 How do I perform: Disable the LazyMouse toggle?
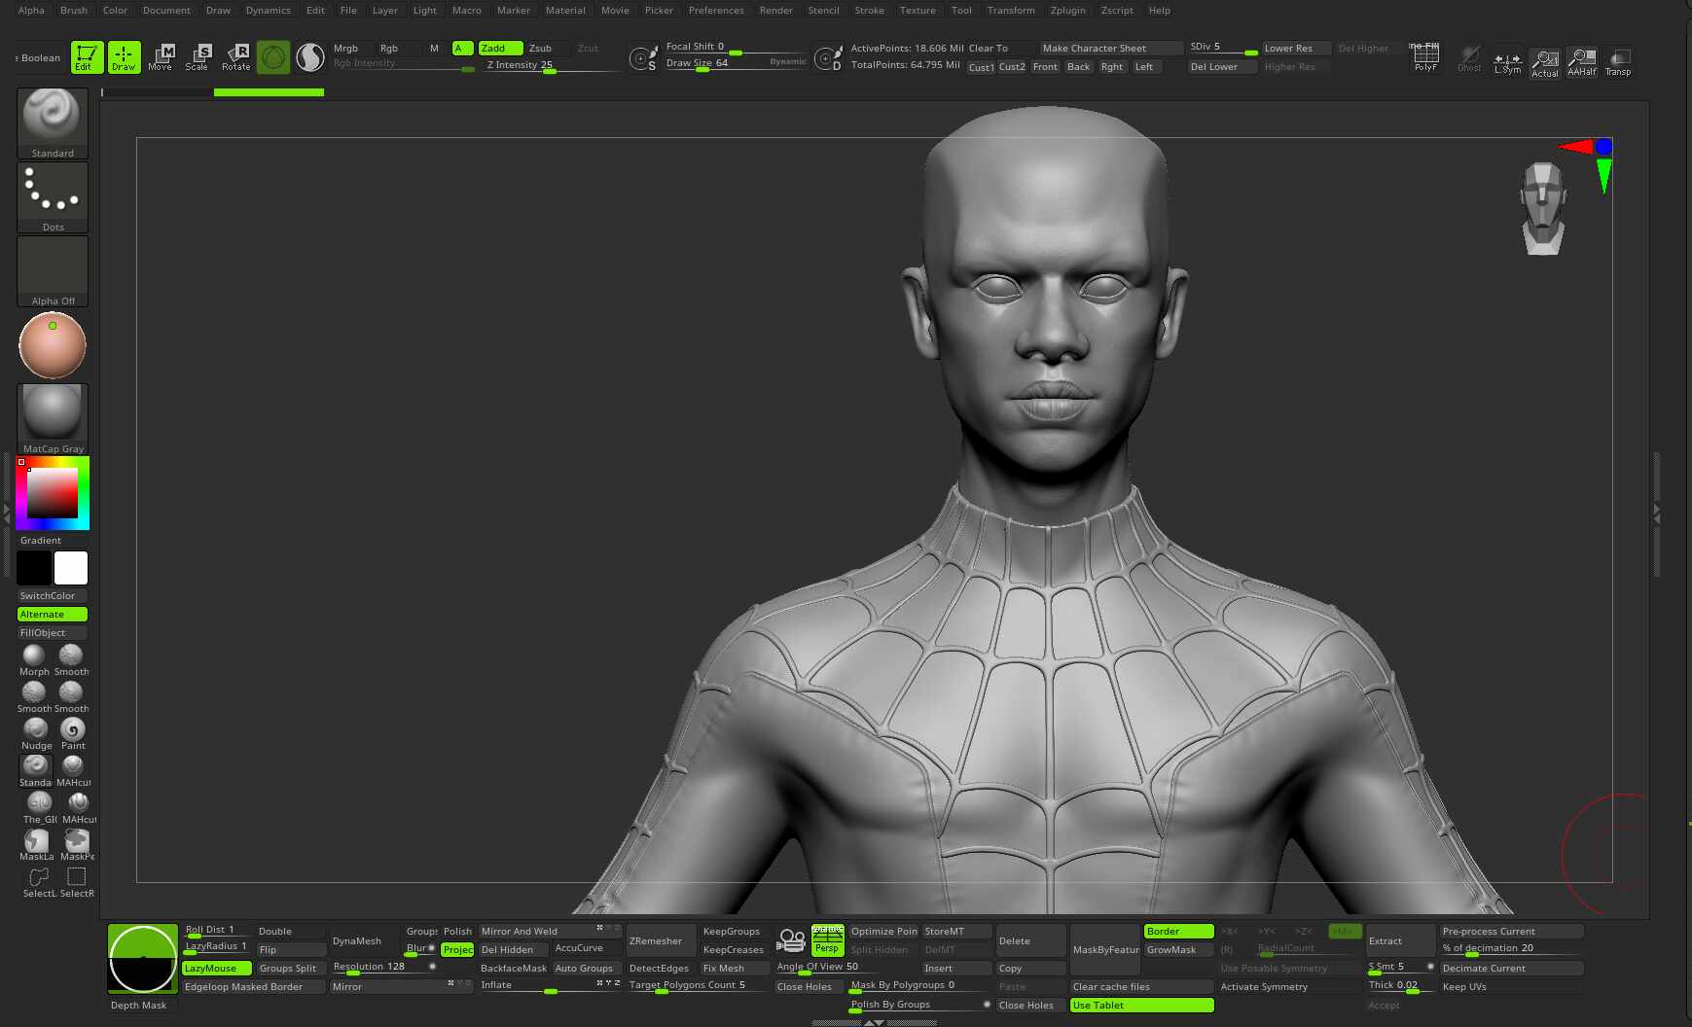click(217, 968)
